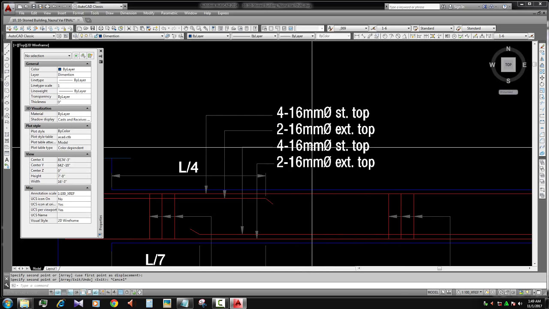Click the Cut scissors icon in toolbar

click(x=129, y=28)
